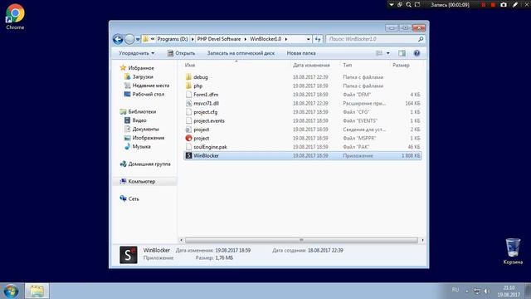This screenshot has width=531, height=299.
Task: Expand the address bar history dropdown
Action: coord(308,39)
